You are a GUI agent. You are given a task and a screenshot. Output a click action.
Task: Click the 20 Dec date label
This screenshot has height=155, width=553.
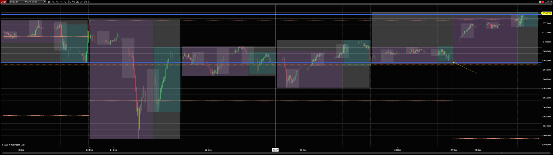(x=90, y=150)
